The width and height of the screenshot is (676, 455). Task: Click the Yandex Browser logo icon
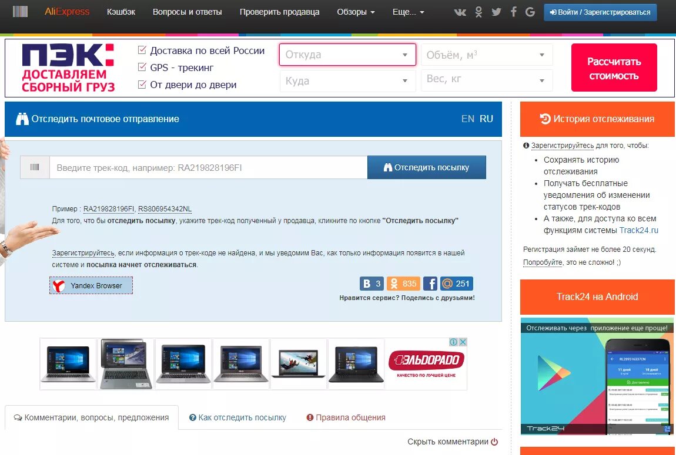coord(59,285)
